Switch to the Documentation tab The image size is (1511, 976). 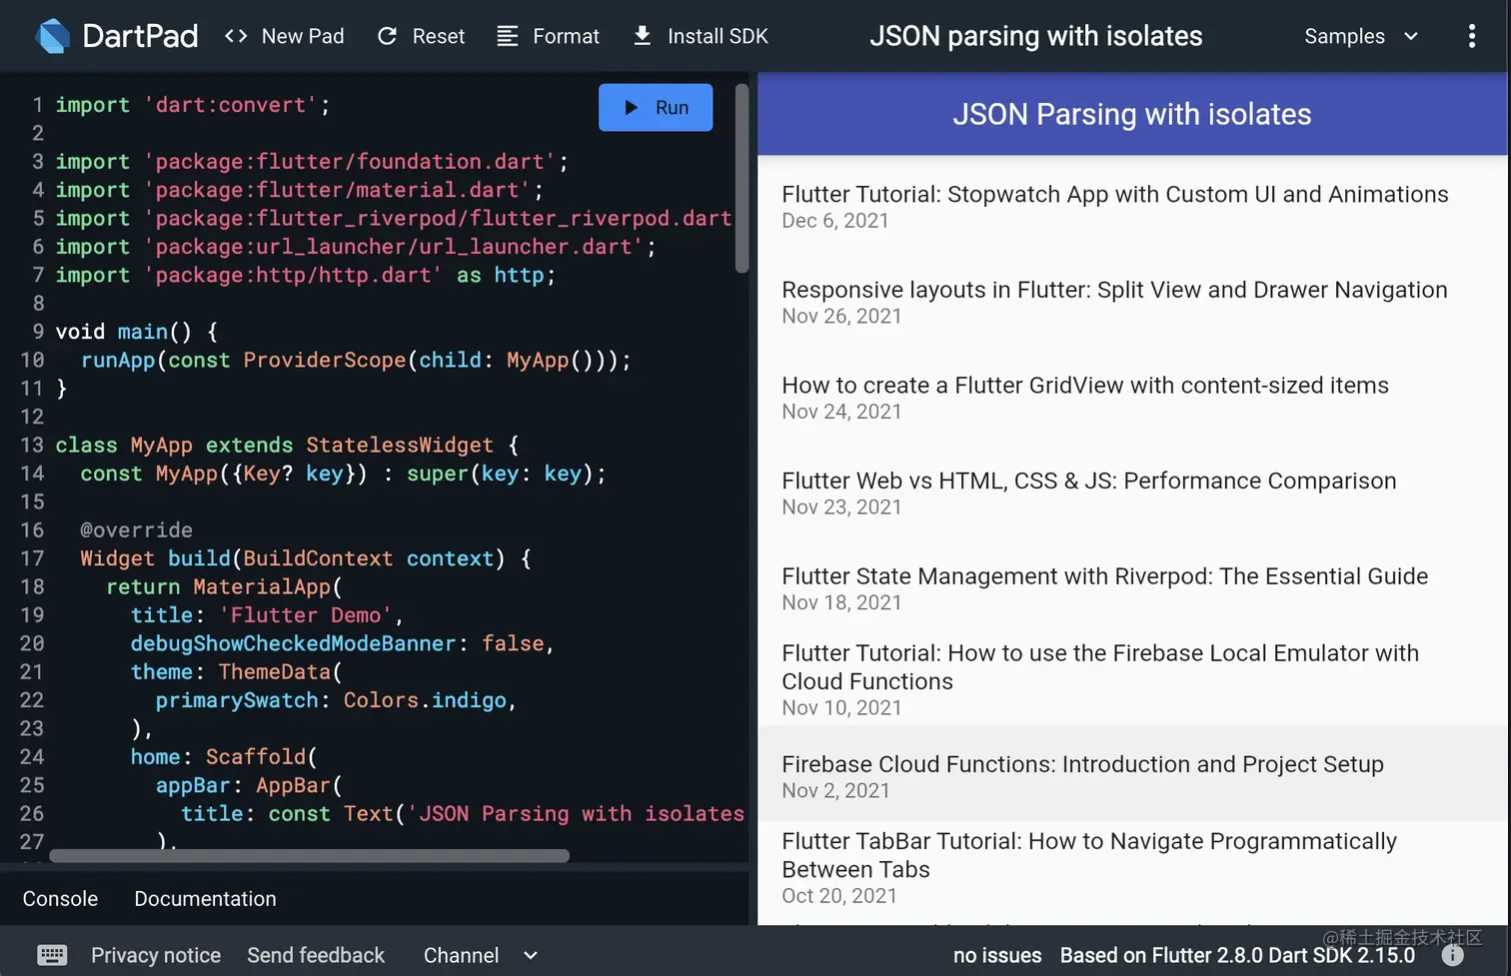pos(205,898)
